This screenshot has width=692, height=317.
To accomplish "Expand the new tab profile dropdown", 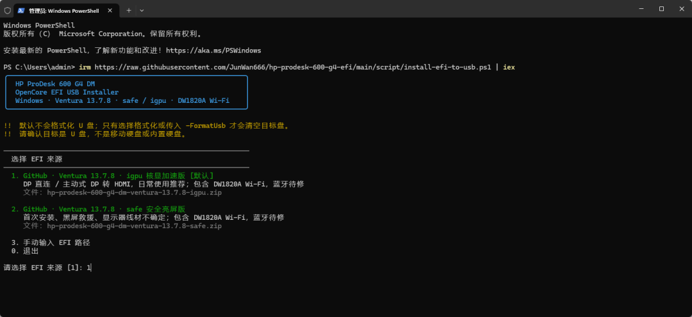I will (x=142, y=10).
